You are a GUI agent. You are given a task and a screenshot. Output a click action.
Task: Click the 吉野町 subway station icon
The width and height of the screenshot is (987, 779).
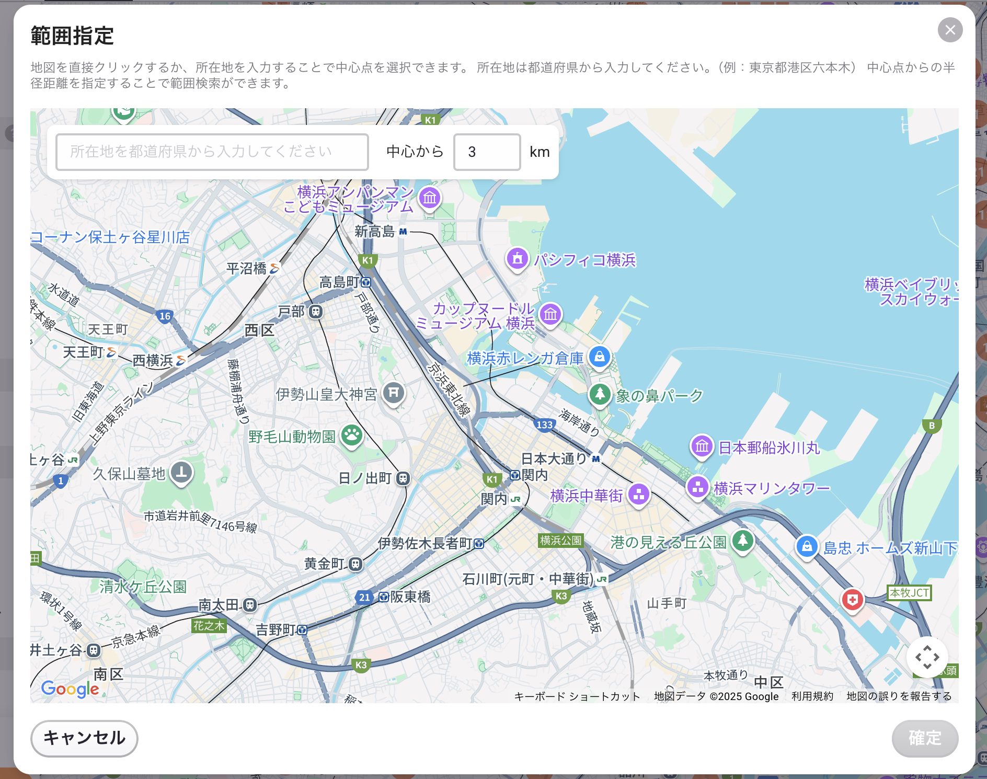coord(302,630)
